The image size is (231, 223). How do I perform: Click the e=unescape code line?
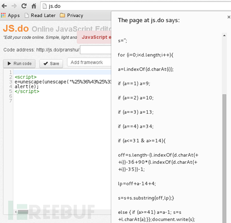63,82
